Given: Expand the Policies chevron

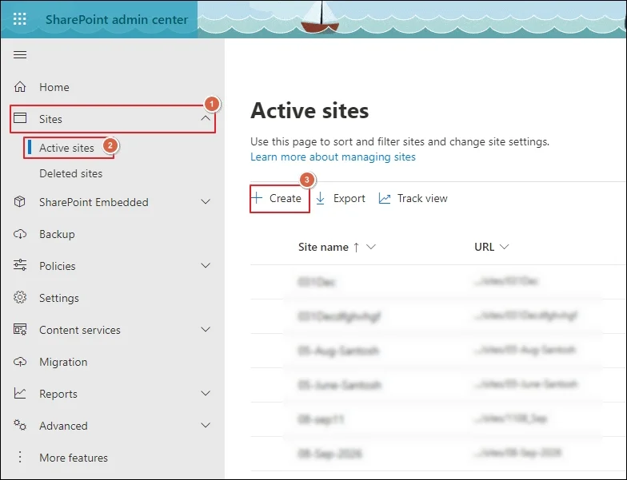Looking at the screenshot, I should (206, 265).
